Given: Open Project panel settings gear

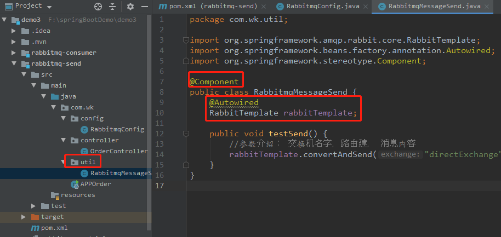Looking at the screenshot, I should (130, 7).
